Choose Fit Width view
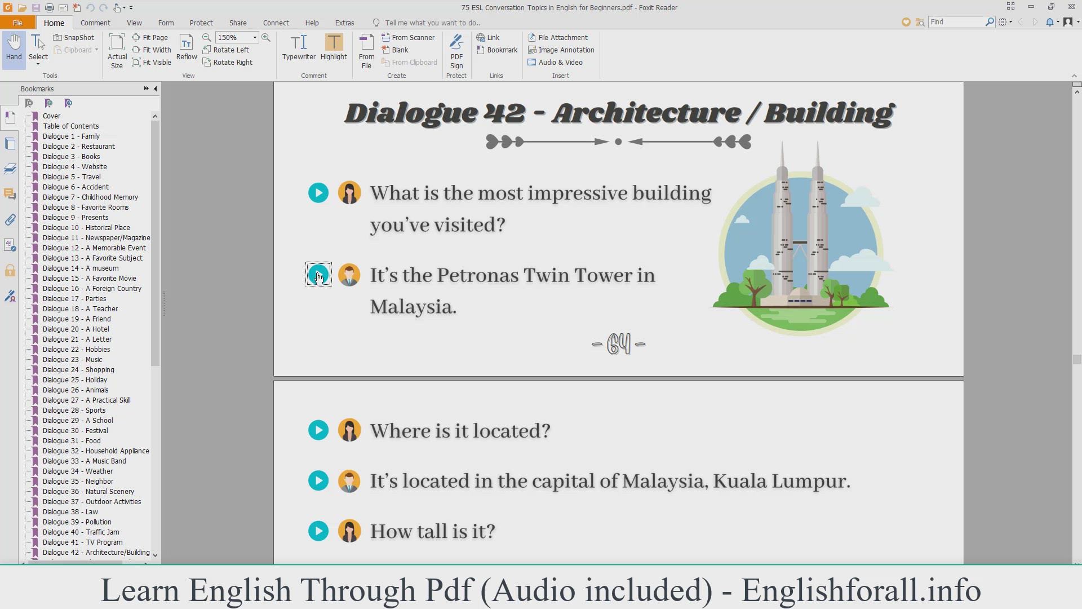 [152, 50]
